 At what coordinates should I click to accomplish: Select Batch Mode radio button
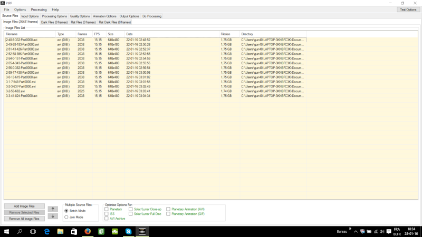click(x=66, y=211)
